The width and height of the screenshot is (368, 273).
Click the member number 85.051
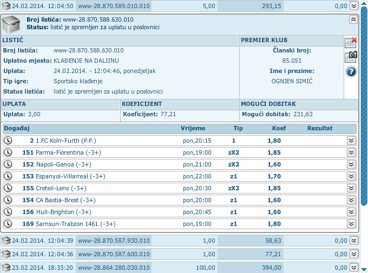click(292, 61)
